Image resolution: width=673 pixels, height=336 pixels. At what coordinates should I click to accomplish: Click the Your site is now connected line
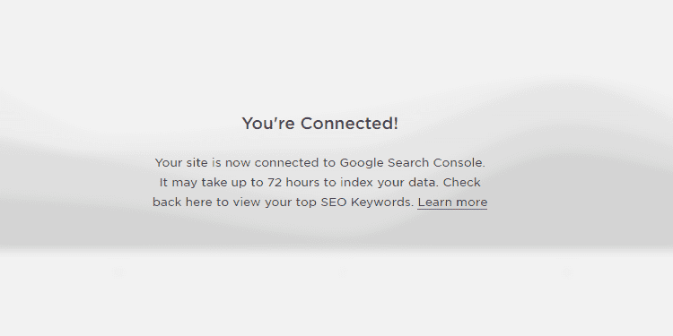tap(320, 163)
